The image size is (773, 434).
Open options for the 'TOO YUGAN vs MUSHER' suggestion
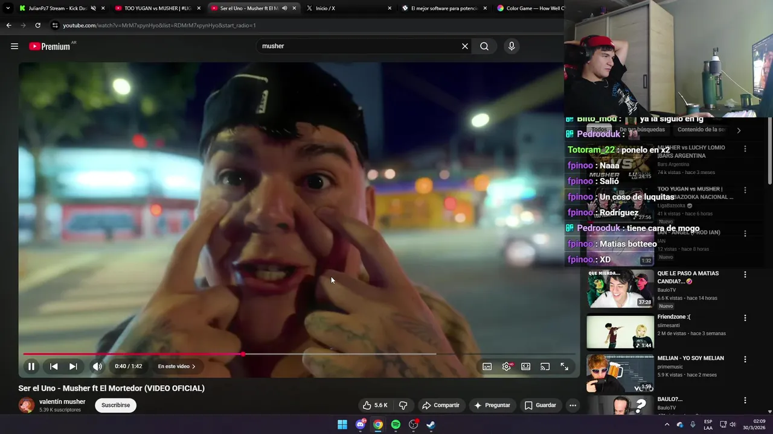(745, 190)
